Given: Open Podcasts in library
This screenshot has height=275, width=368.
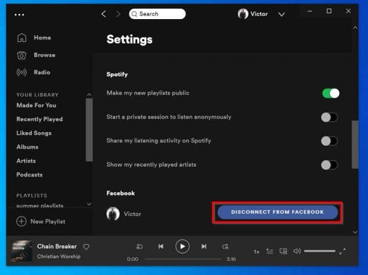Looking at the screenshot, I should coord(29,175).
